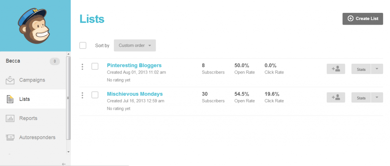The image size is (390, 166).
Task: Expand Stats dropdown arrow for Mischievous Mondays
Action: point(377,97)
